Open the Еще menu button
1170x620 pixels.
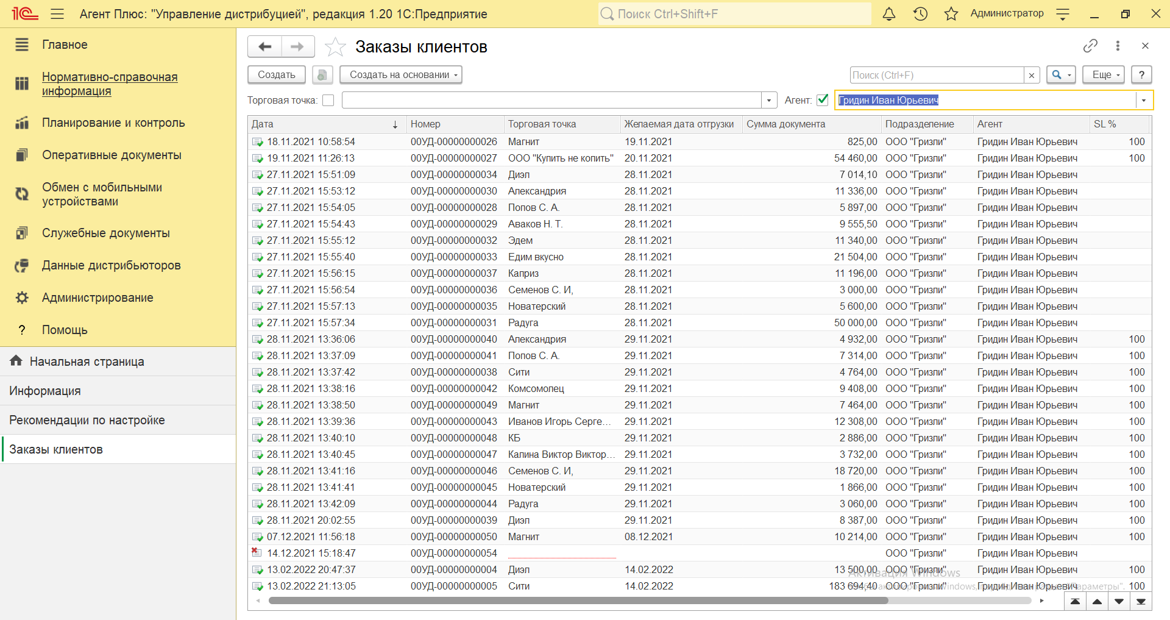pos(1105,75)
